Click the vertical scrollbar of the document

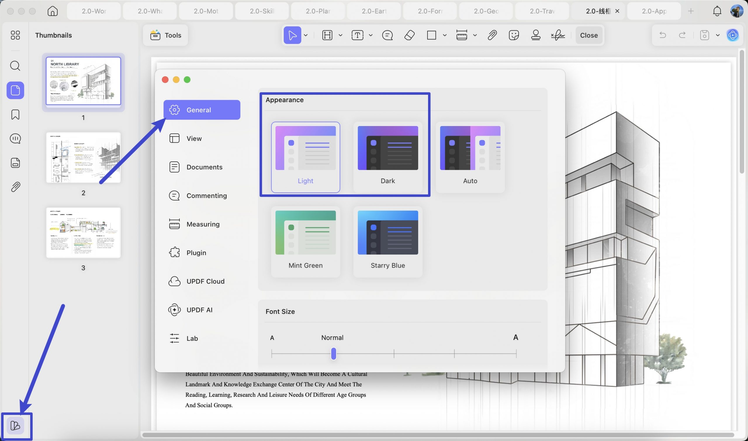coord(742,111)
